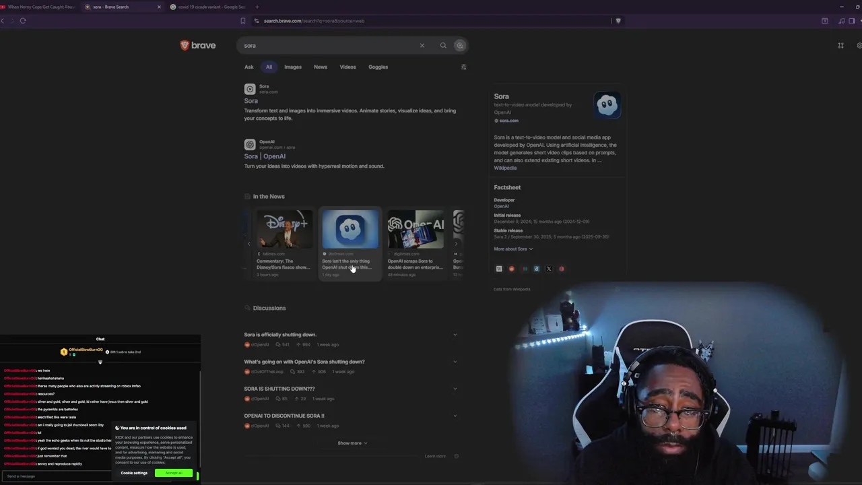
Task: Switch to the Images tab
Action: click(x=293, y=67)
